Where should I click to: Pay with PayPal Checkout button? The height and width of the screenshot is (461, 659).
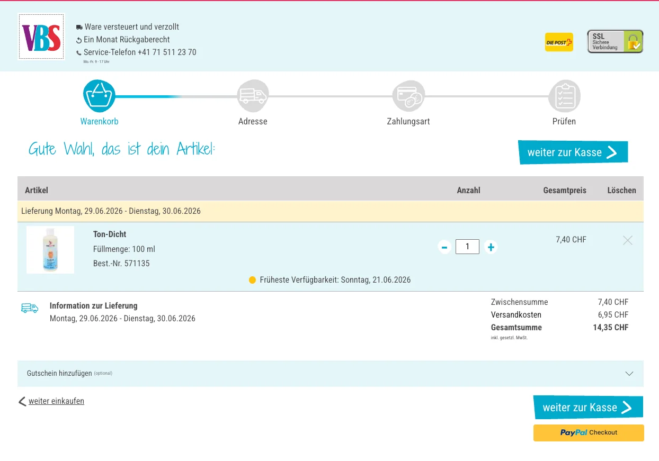[x=589, y=432]
